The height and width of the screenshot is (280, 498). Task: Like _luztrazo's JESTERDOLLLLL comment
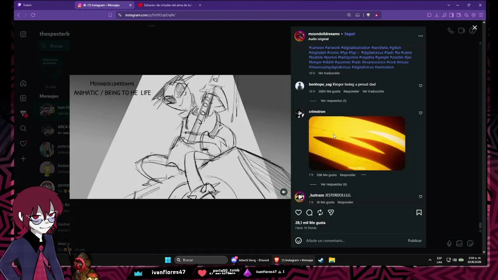click(x=421, y=196)
